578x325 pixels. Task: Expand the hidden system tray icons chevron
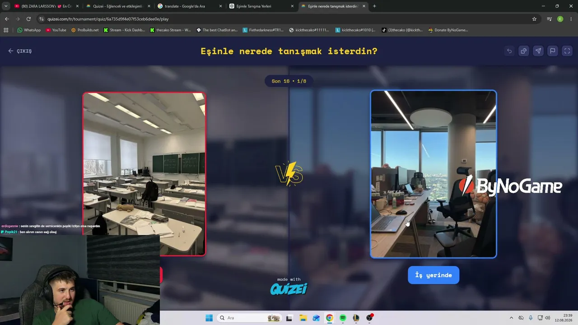(x=511, y=318)
